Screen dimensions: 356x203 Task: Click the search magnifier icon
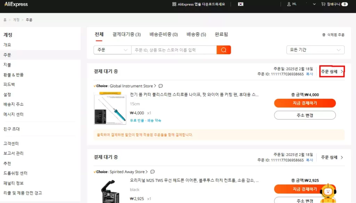coord(224,50)
